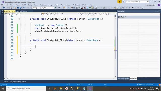161x91 pixels.
Task: Show hidden system tray icons chevron
Action: [x=130, y=89]
